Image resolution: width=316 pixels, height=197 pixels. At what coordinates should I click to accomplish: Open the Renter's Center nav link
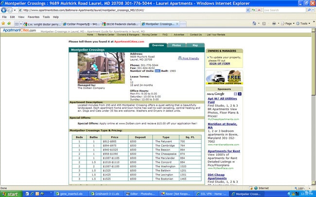pyautogui.click(x=106, y=34)
